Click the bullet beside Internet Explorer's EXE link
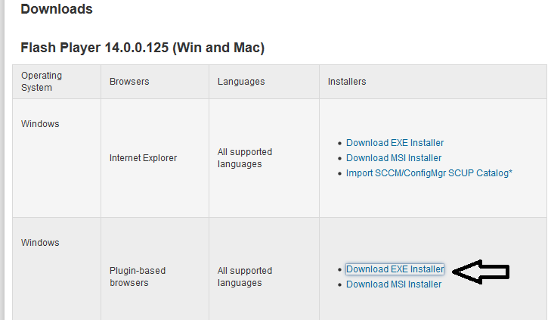The image size is (551, 320). [339, 144]
